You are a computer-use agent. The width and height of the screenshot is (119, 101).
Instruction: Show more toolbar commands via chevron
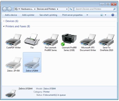pyautogui.click(x=87, y=15)
